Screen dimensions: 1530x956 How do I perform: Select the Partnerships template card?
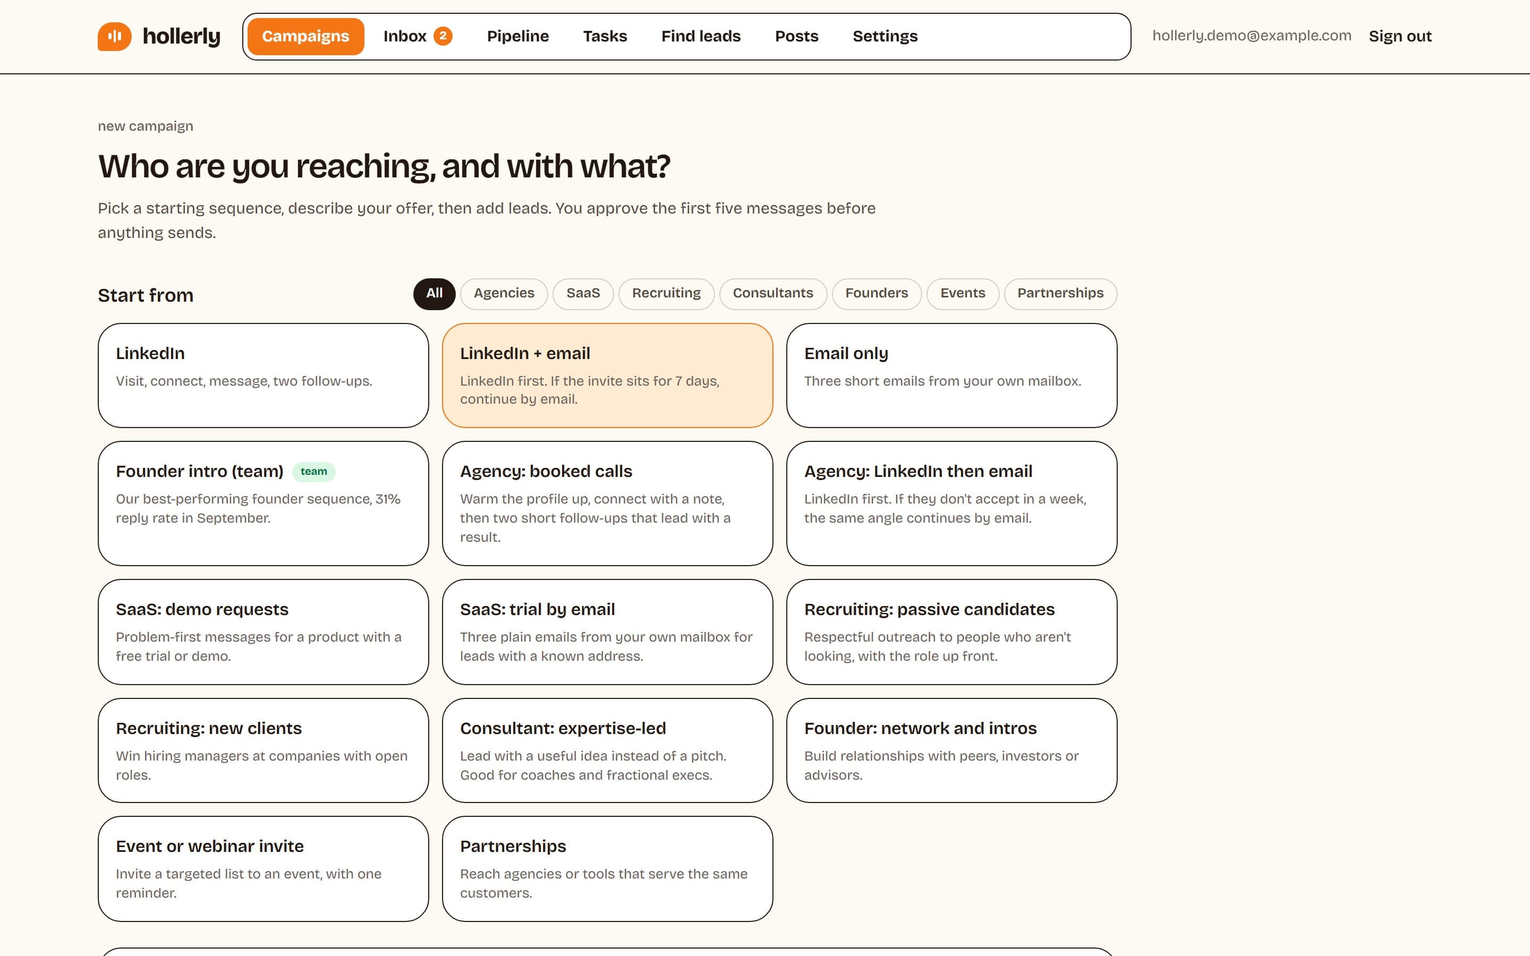[607, 869]
